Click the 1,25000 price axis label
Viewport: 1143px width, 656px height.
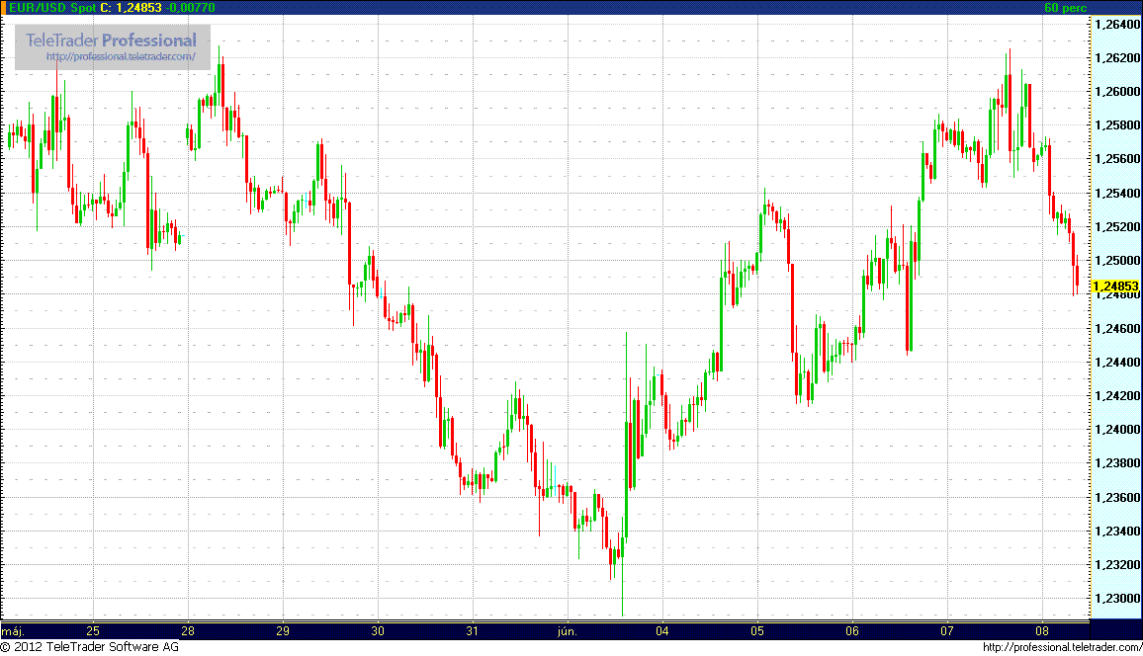(x=1117, y=260)
